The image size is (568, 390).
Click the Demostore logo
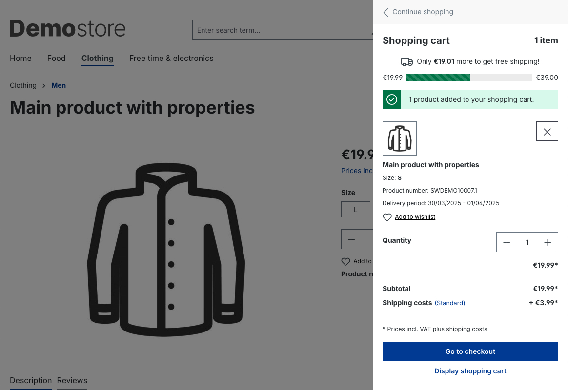click(x=67, y=29)
